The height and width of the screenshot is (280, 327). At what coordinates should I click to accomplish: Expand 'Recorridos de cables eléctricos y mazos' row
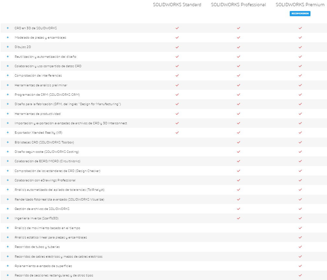click(8, 256)
